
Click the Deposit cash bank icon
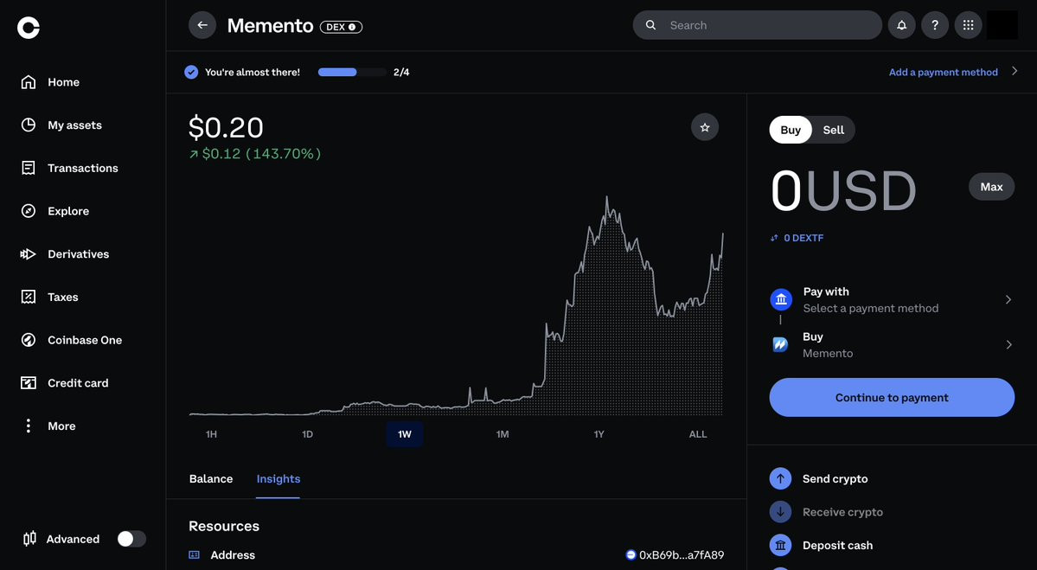tap(780, 546)
